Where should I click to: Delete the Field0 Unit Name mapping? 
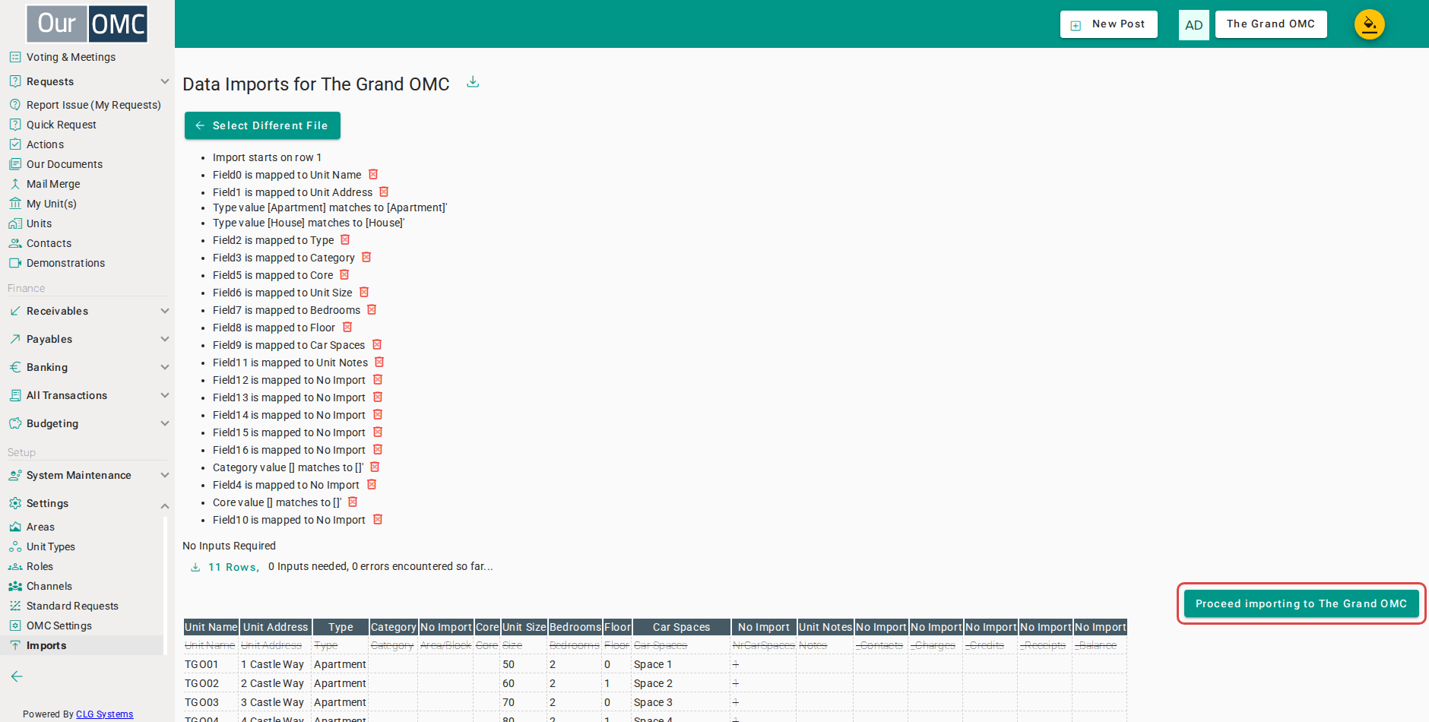click(373, 175)
